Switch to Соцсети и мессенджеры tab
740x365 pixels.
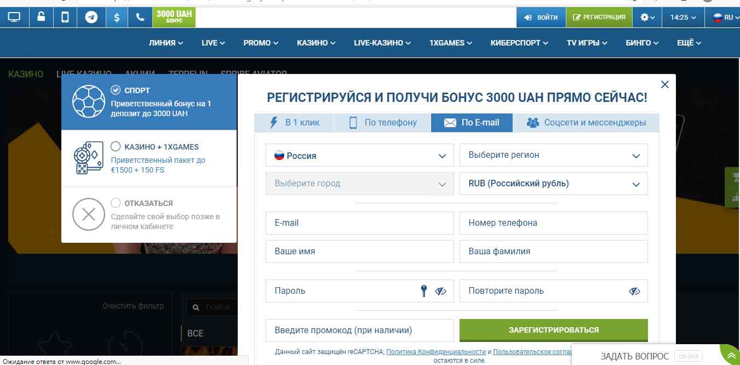pyautogui.click(x=586, y=123)
